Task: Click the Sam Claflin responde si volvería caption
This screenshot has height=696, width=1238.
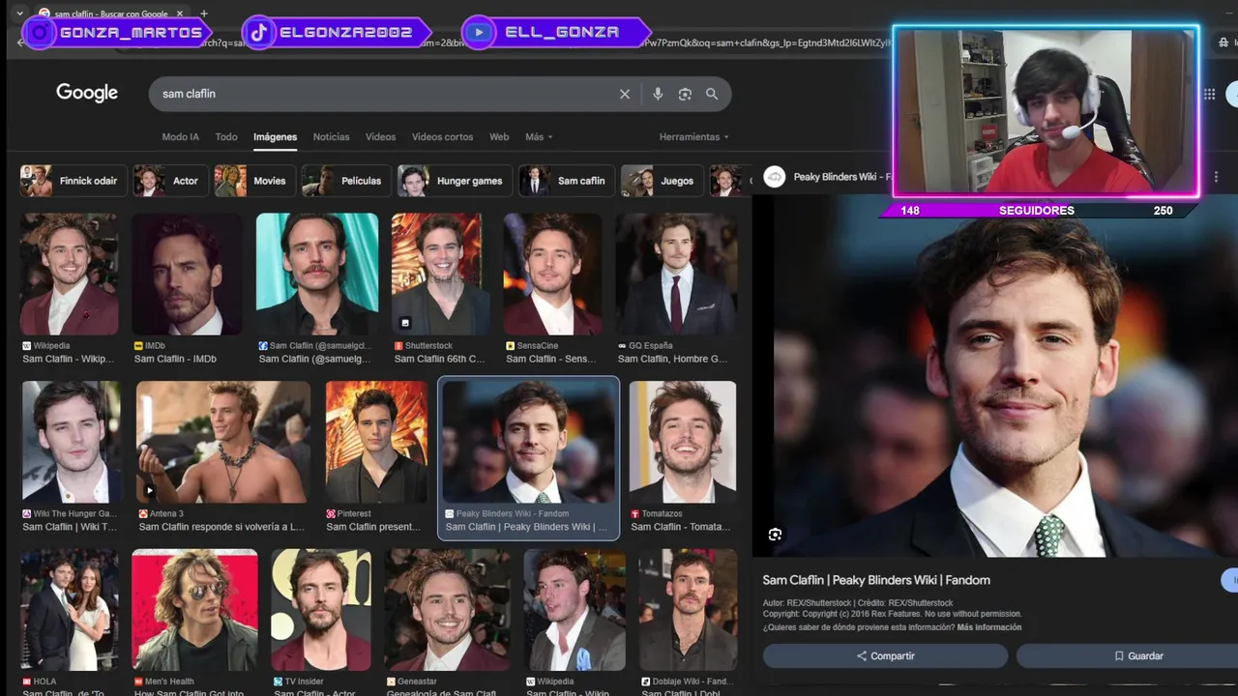Action: pos(221,527)
